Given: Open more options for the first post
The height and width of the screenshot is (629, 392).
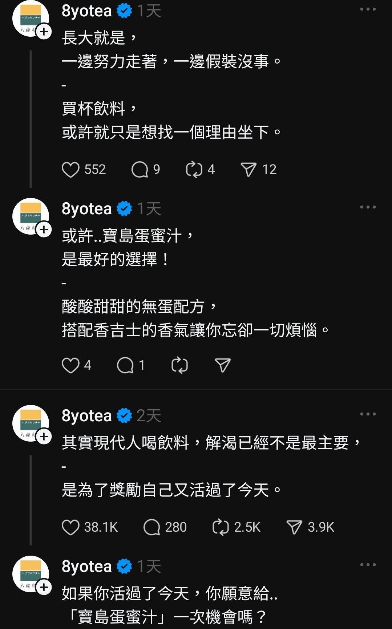Looking at the screenshot, I should click(x=368, y=9).
